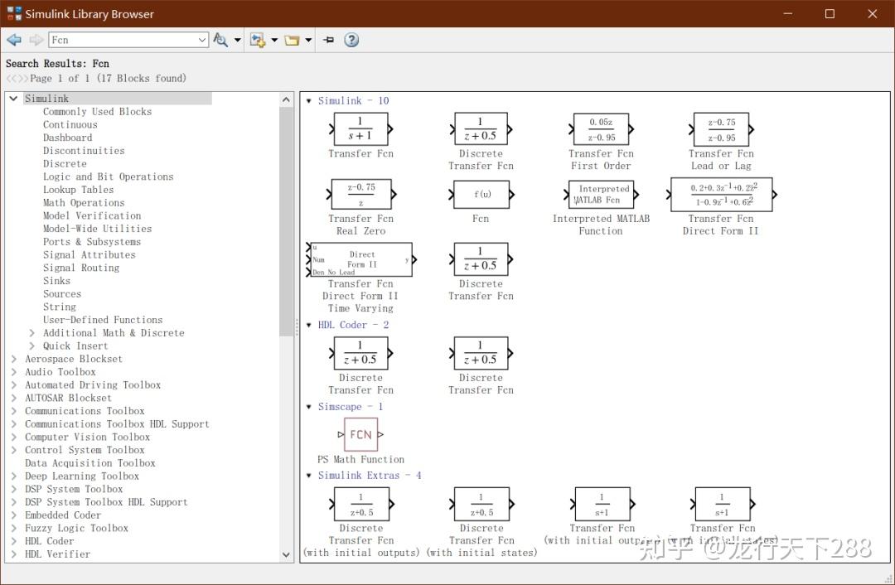
Task: Click the library tree vertical scrollbar
Action: (x=287, y=220)
